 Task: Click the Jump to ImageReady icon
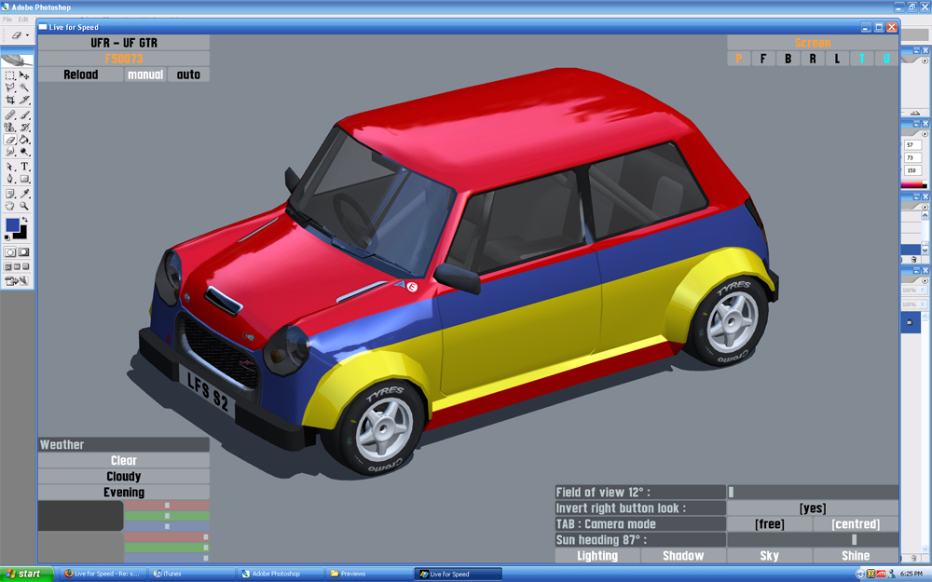pos(17,281)
